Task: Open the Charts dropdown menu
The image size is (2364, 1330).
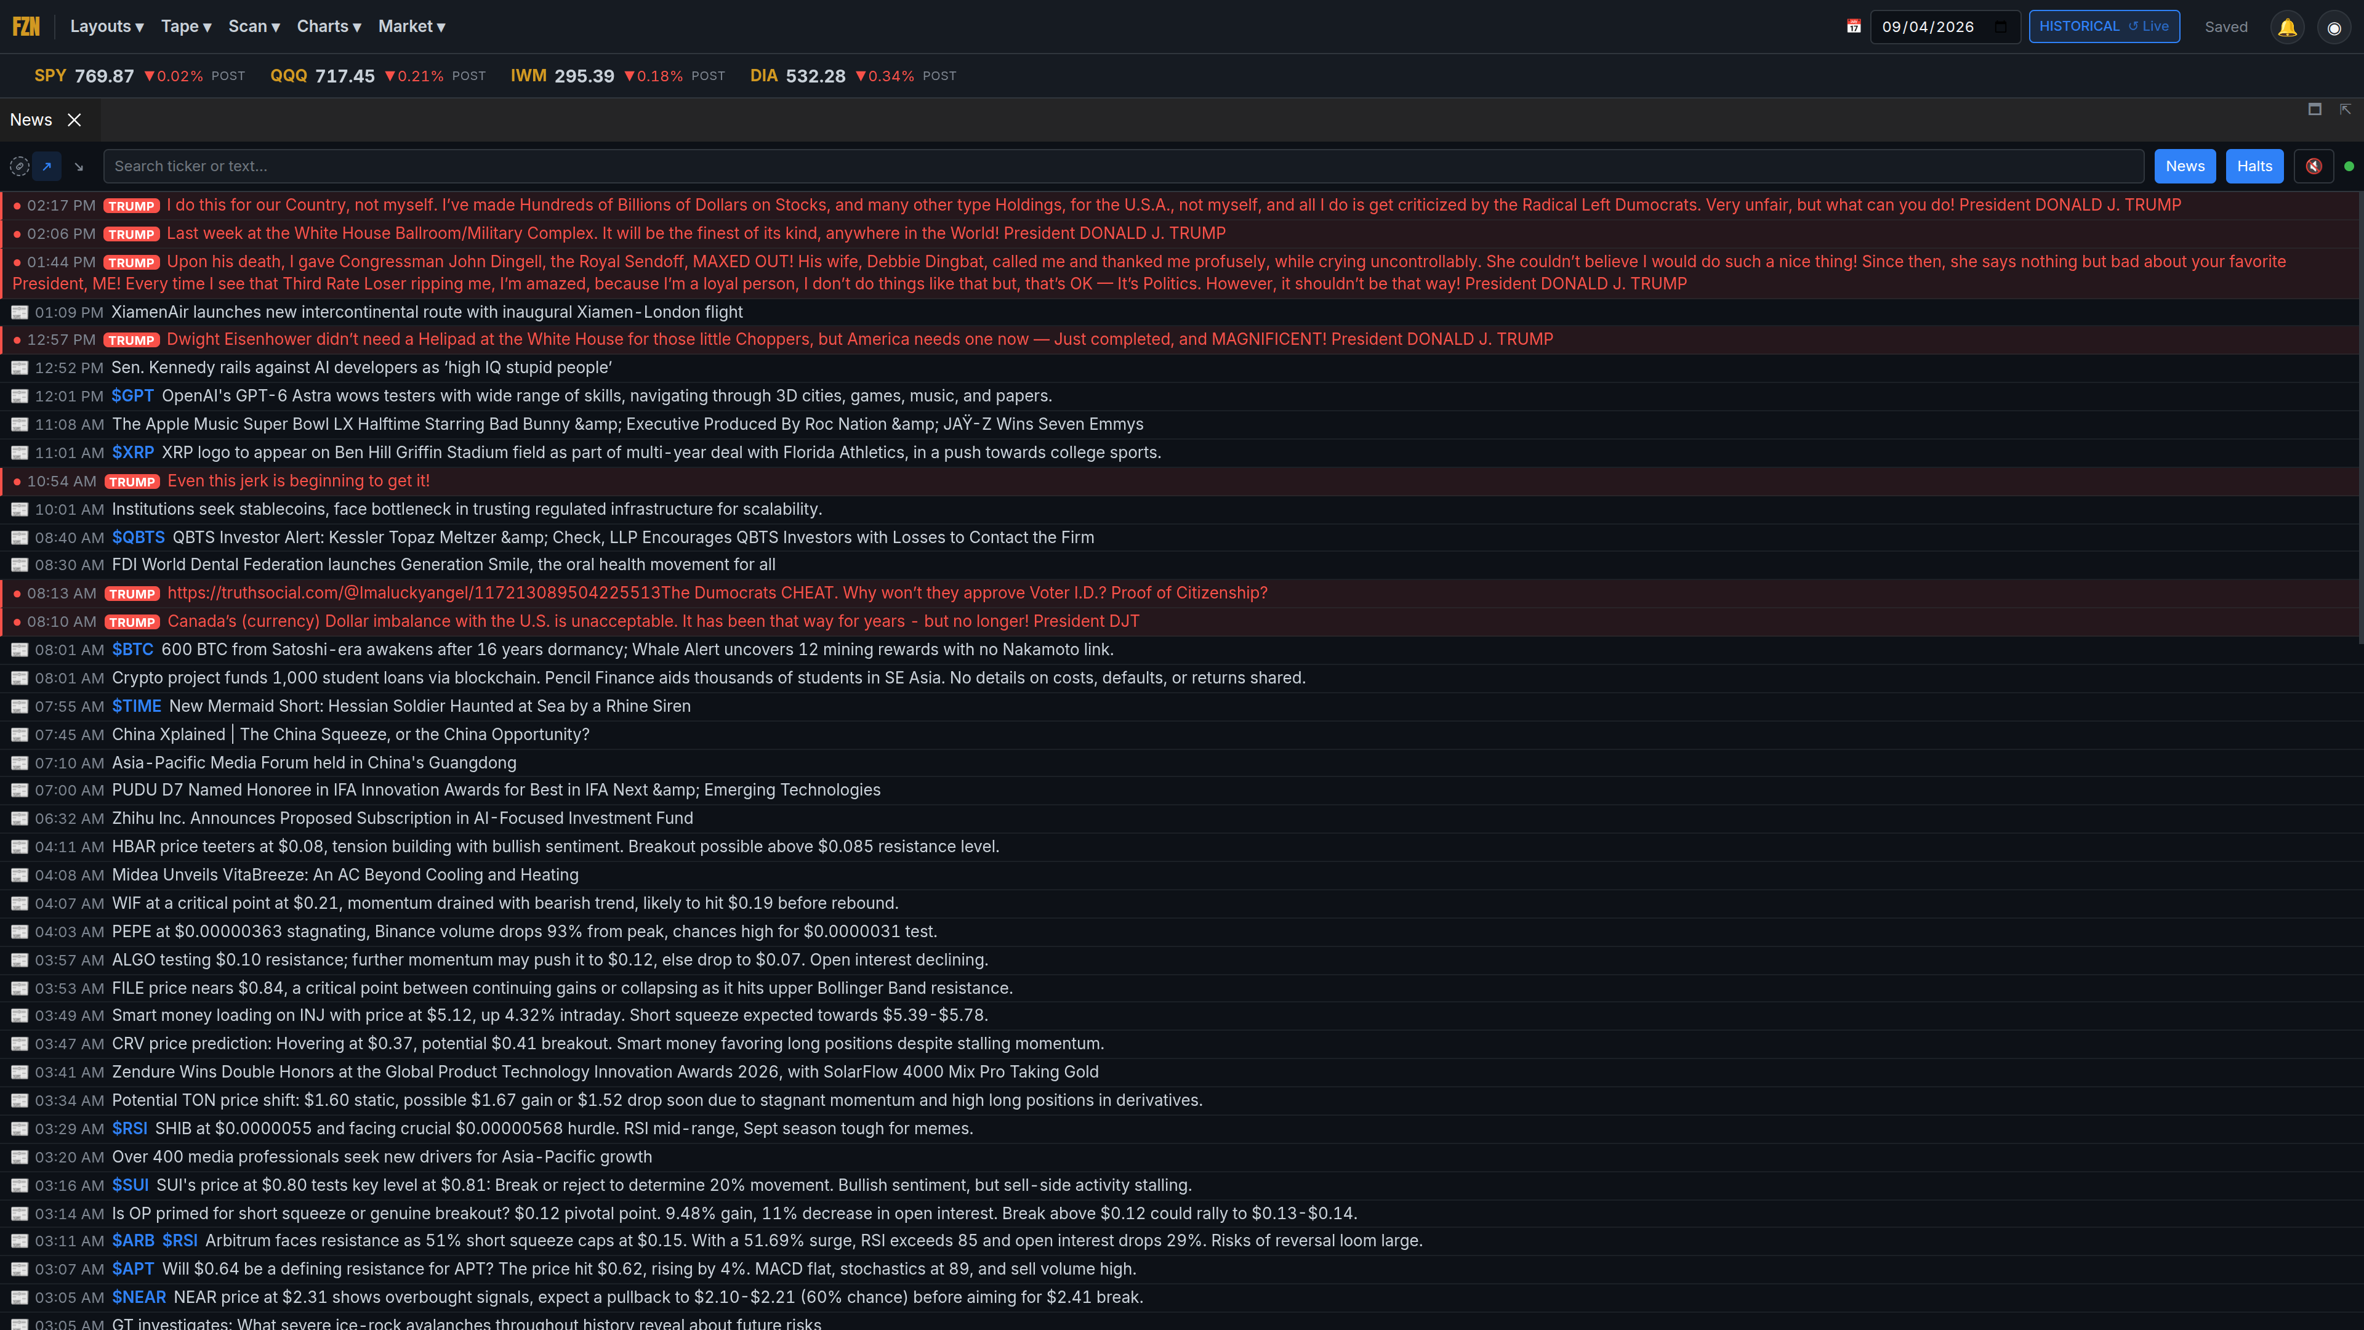Action: pos(329,26)
